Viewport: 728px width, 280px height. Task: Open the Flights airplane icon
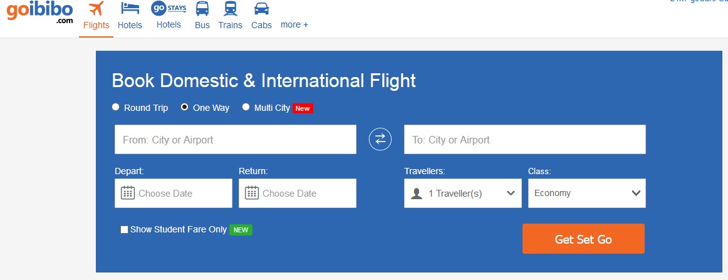[x=96, y=8]
